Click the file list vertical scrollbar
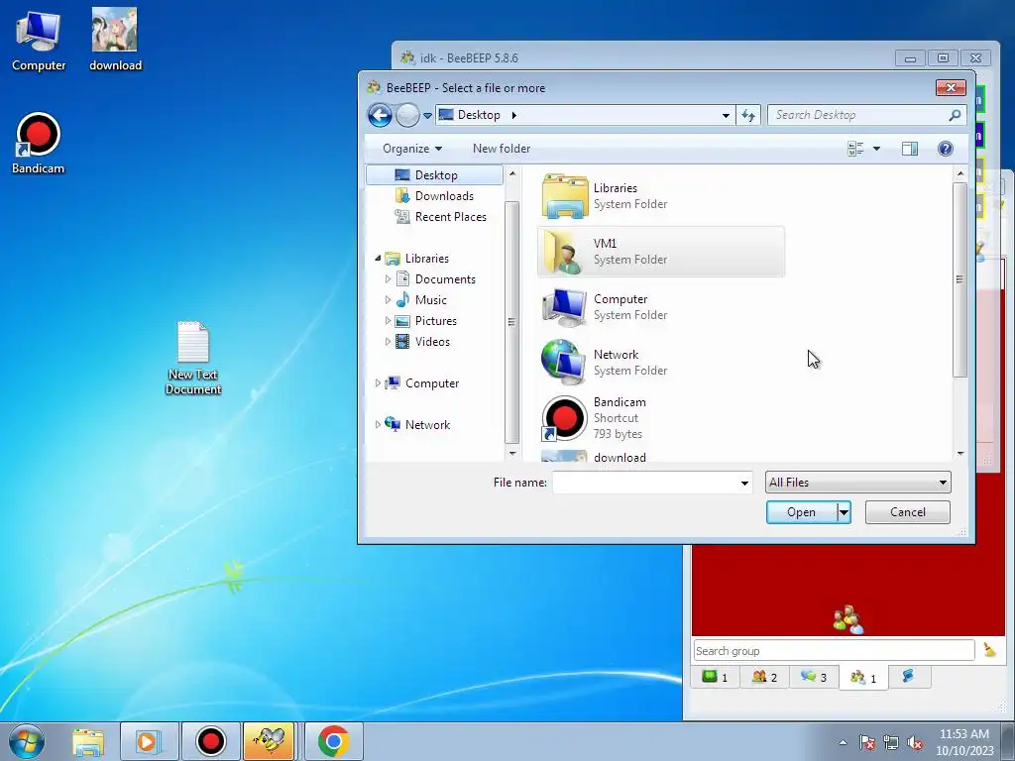This screenshot has width=1015, height=761. (960, 280)
